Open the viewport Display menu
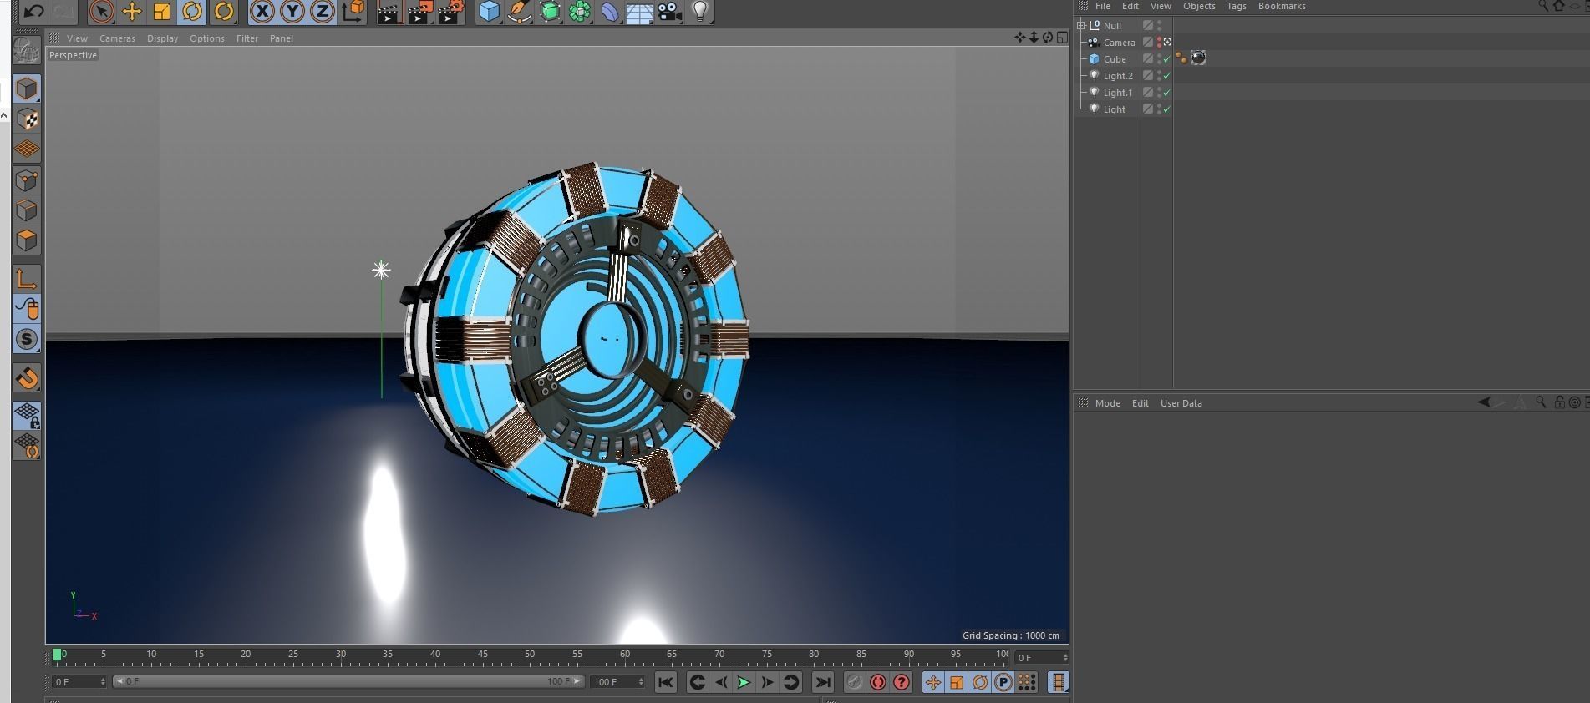 click(162, 38)
